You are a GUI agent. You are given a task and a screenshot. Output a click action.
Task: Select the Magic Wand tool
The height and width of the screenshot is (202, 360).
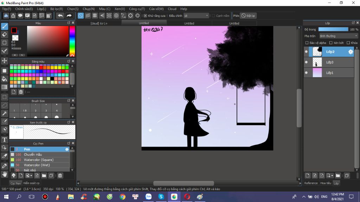coord(5,113)
